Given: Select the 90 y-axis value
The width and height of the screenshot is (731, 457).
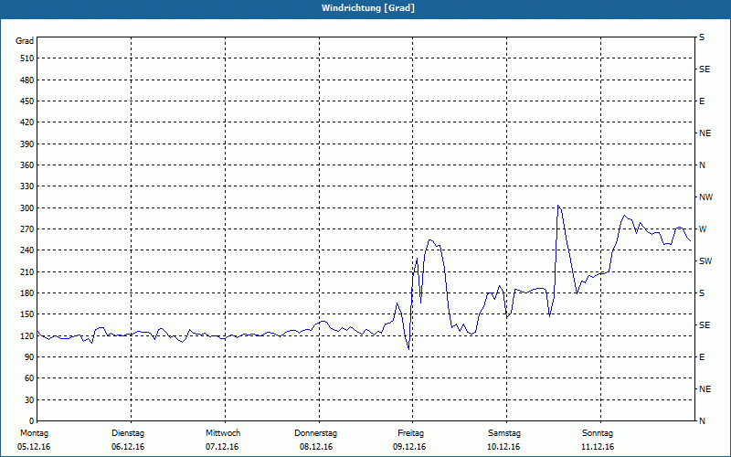Looking at the screenshot, I should coord(29,356).
